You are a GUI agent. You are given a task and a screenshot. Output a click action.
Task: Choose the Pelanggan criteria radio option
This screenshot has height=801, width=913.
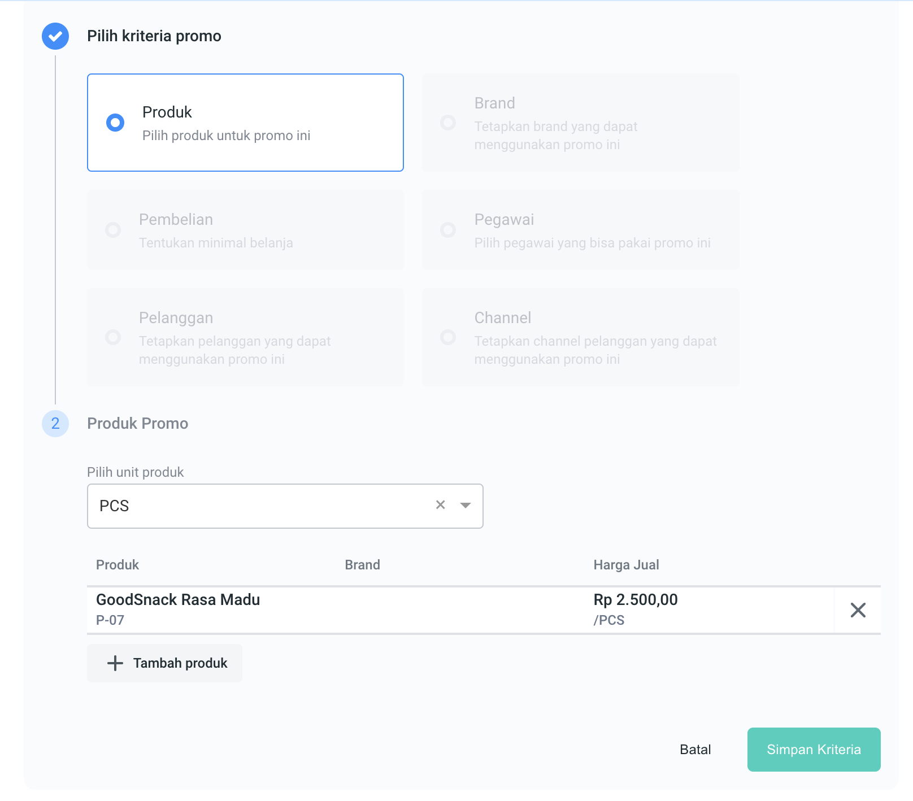(x=113, y=337)
